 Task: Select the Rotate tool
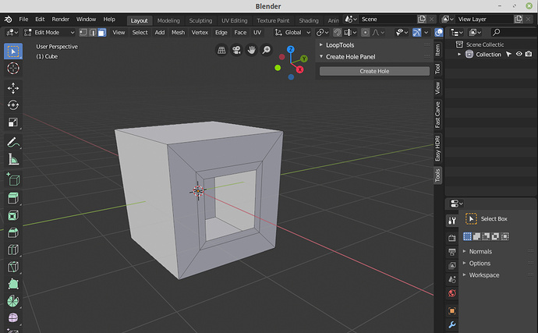[13, 105]
